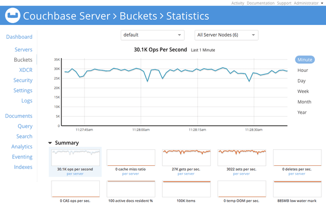Click the 30.1K Ops Per Second heading

tap(160, 50)
